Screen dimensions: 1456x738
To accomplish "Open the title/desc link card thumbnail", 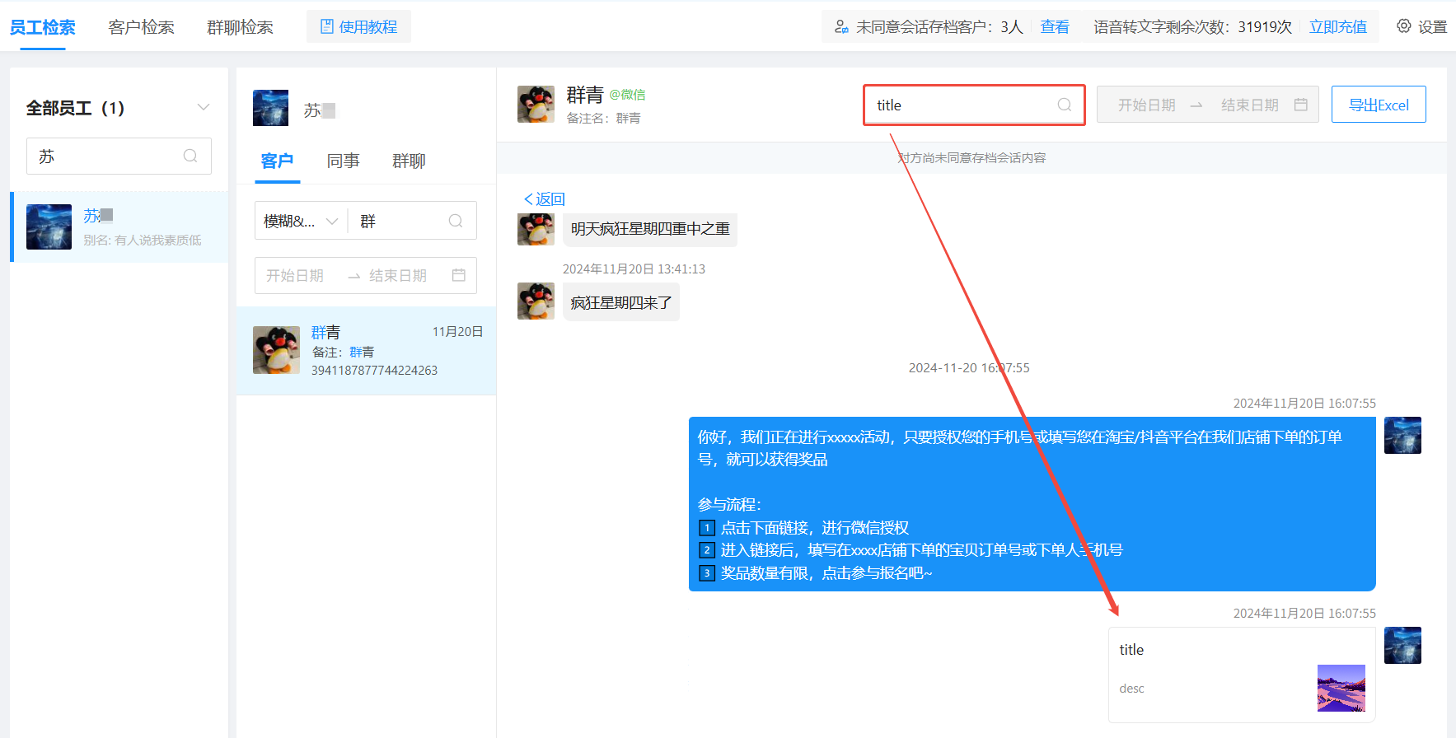I will [1341, 688].
